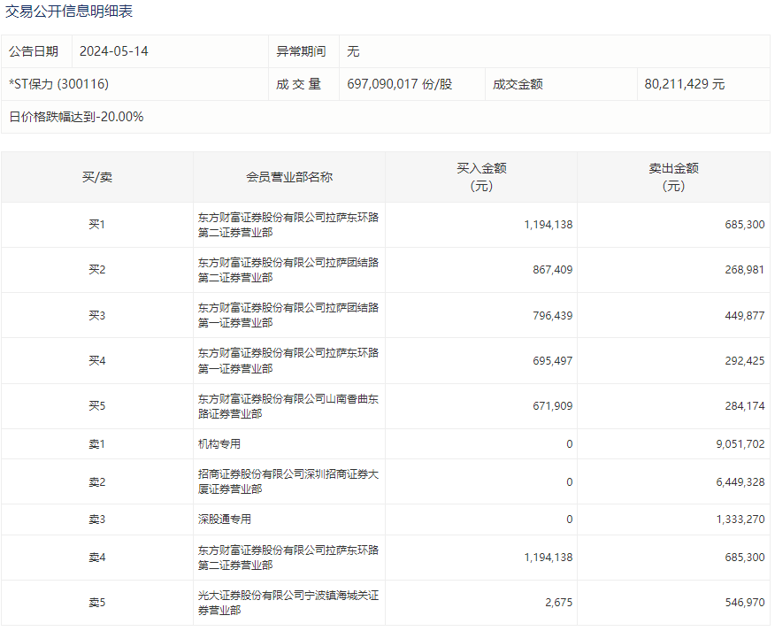This screenshot has height=631, width=775.
Task: Click 山南香曲东路证券营业部 in the 买5 row
Action: tap(288, 405)
